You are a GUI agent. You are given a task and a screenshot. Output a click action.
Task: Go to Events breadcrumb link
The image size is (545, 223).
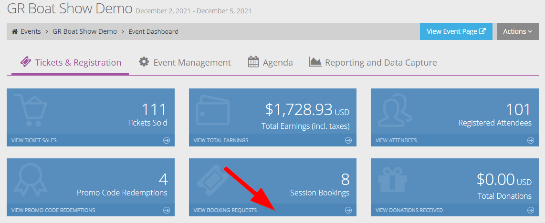pos(31,31)
